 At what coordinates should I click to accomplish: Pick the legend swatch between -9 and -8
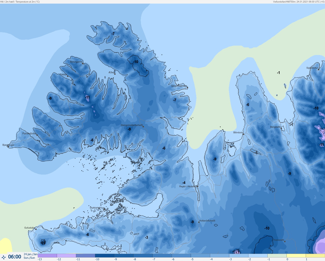point(124,256)
